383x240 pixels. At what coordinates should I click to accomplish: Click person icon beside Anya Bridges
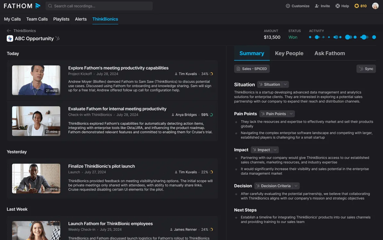click(173, 115)
